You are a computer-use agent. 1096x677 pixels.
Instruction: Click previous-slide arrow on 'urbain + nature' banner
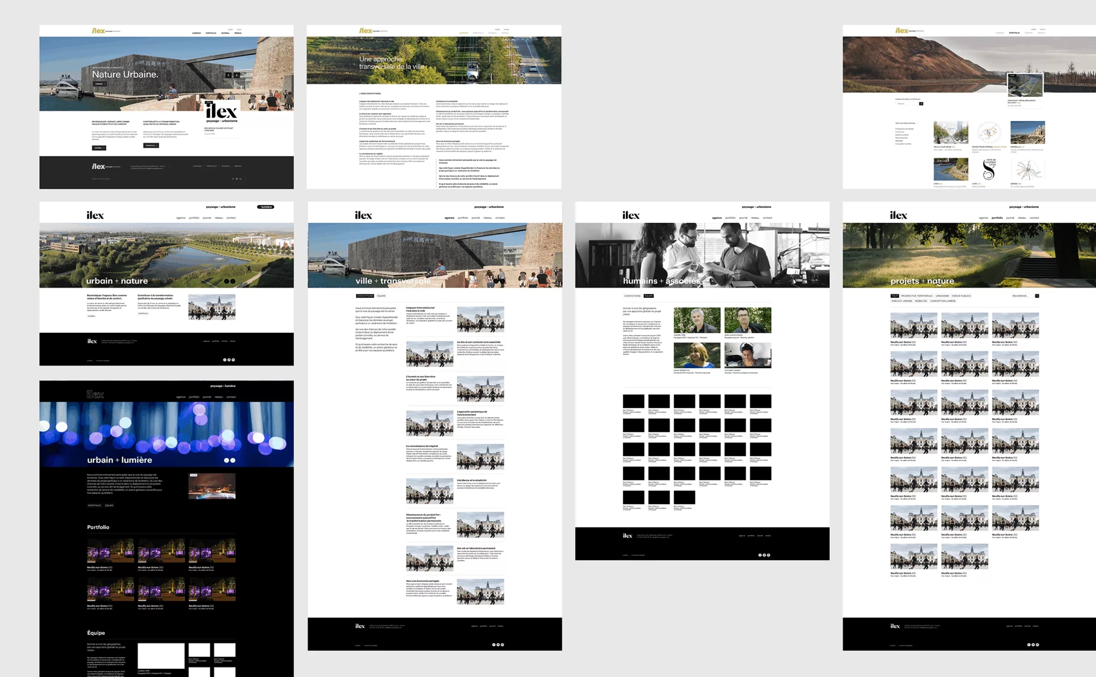(x=226, y=281)
